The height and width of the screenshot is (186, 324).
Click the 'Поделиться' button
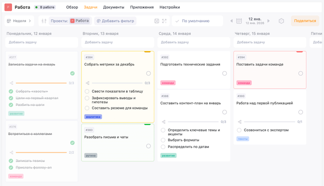[305, 21]
